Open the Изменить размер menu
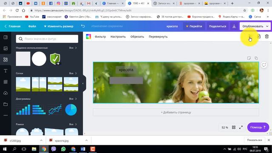 tap(59, 26)
